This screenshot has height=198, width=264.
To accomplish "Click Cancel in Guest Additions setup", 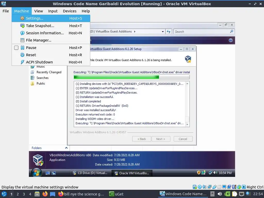I will coord(183,139).
